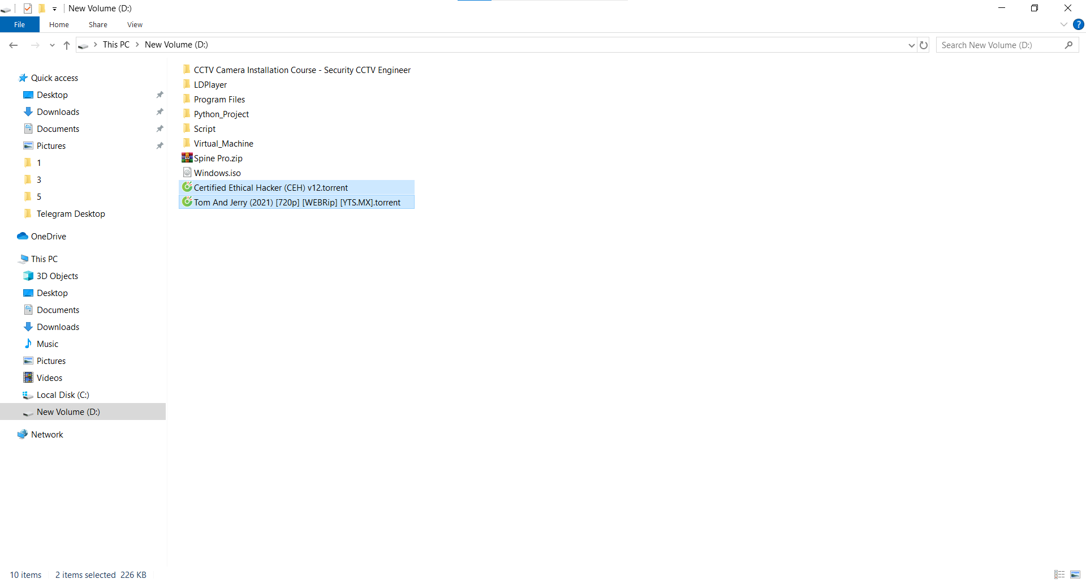Open 3D Objects under This PC
Image resolution: width=1086 pixels, height=583 pixels.
(57, 276)
